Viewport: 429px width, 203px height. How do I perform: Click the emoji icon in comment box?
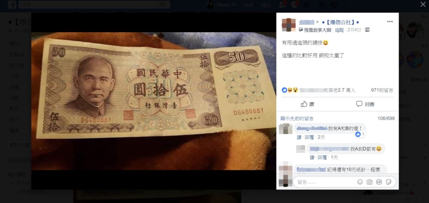click(360, 182)
